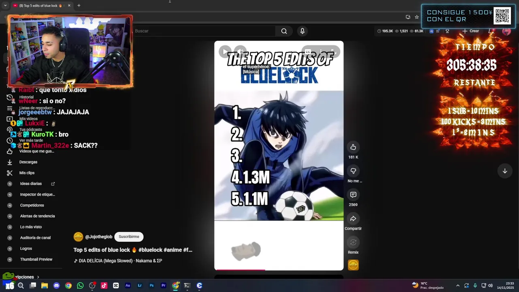519x292 pixels.
Task: Open the sound thumbnail below Remix
Action: [353, 265]
